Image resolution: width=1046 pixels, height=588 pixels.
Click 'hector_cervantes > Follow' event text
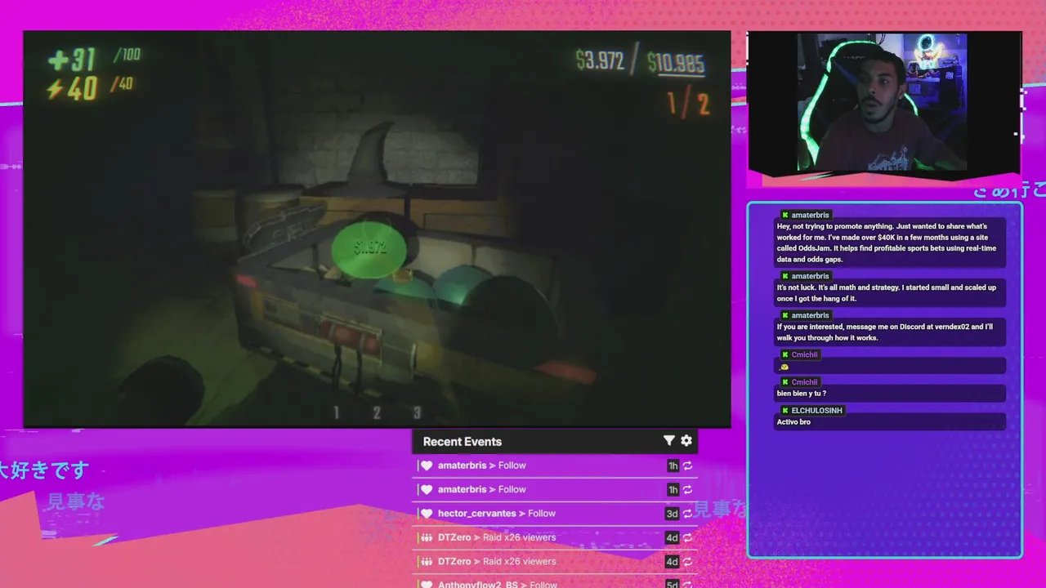tap(497, 514)
